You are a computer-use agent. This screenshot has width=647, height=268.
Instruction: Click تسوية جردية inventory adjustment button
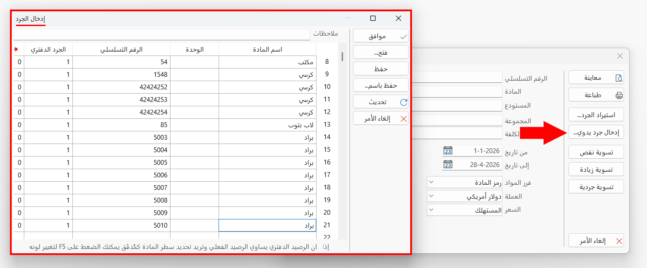click(596, 186)
